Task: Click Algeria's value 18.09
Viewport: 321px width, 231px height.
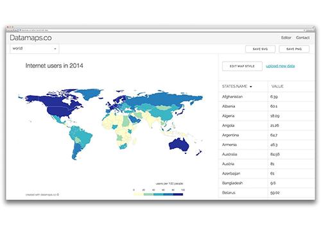Action: coord(275,116)
